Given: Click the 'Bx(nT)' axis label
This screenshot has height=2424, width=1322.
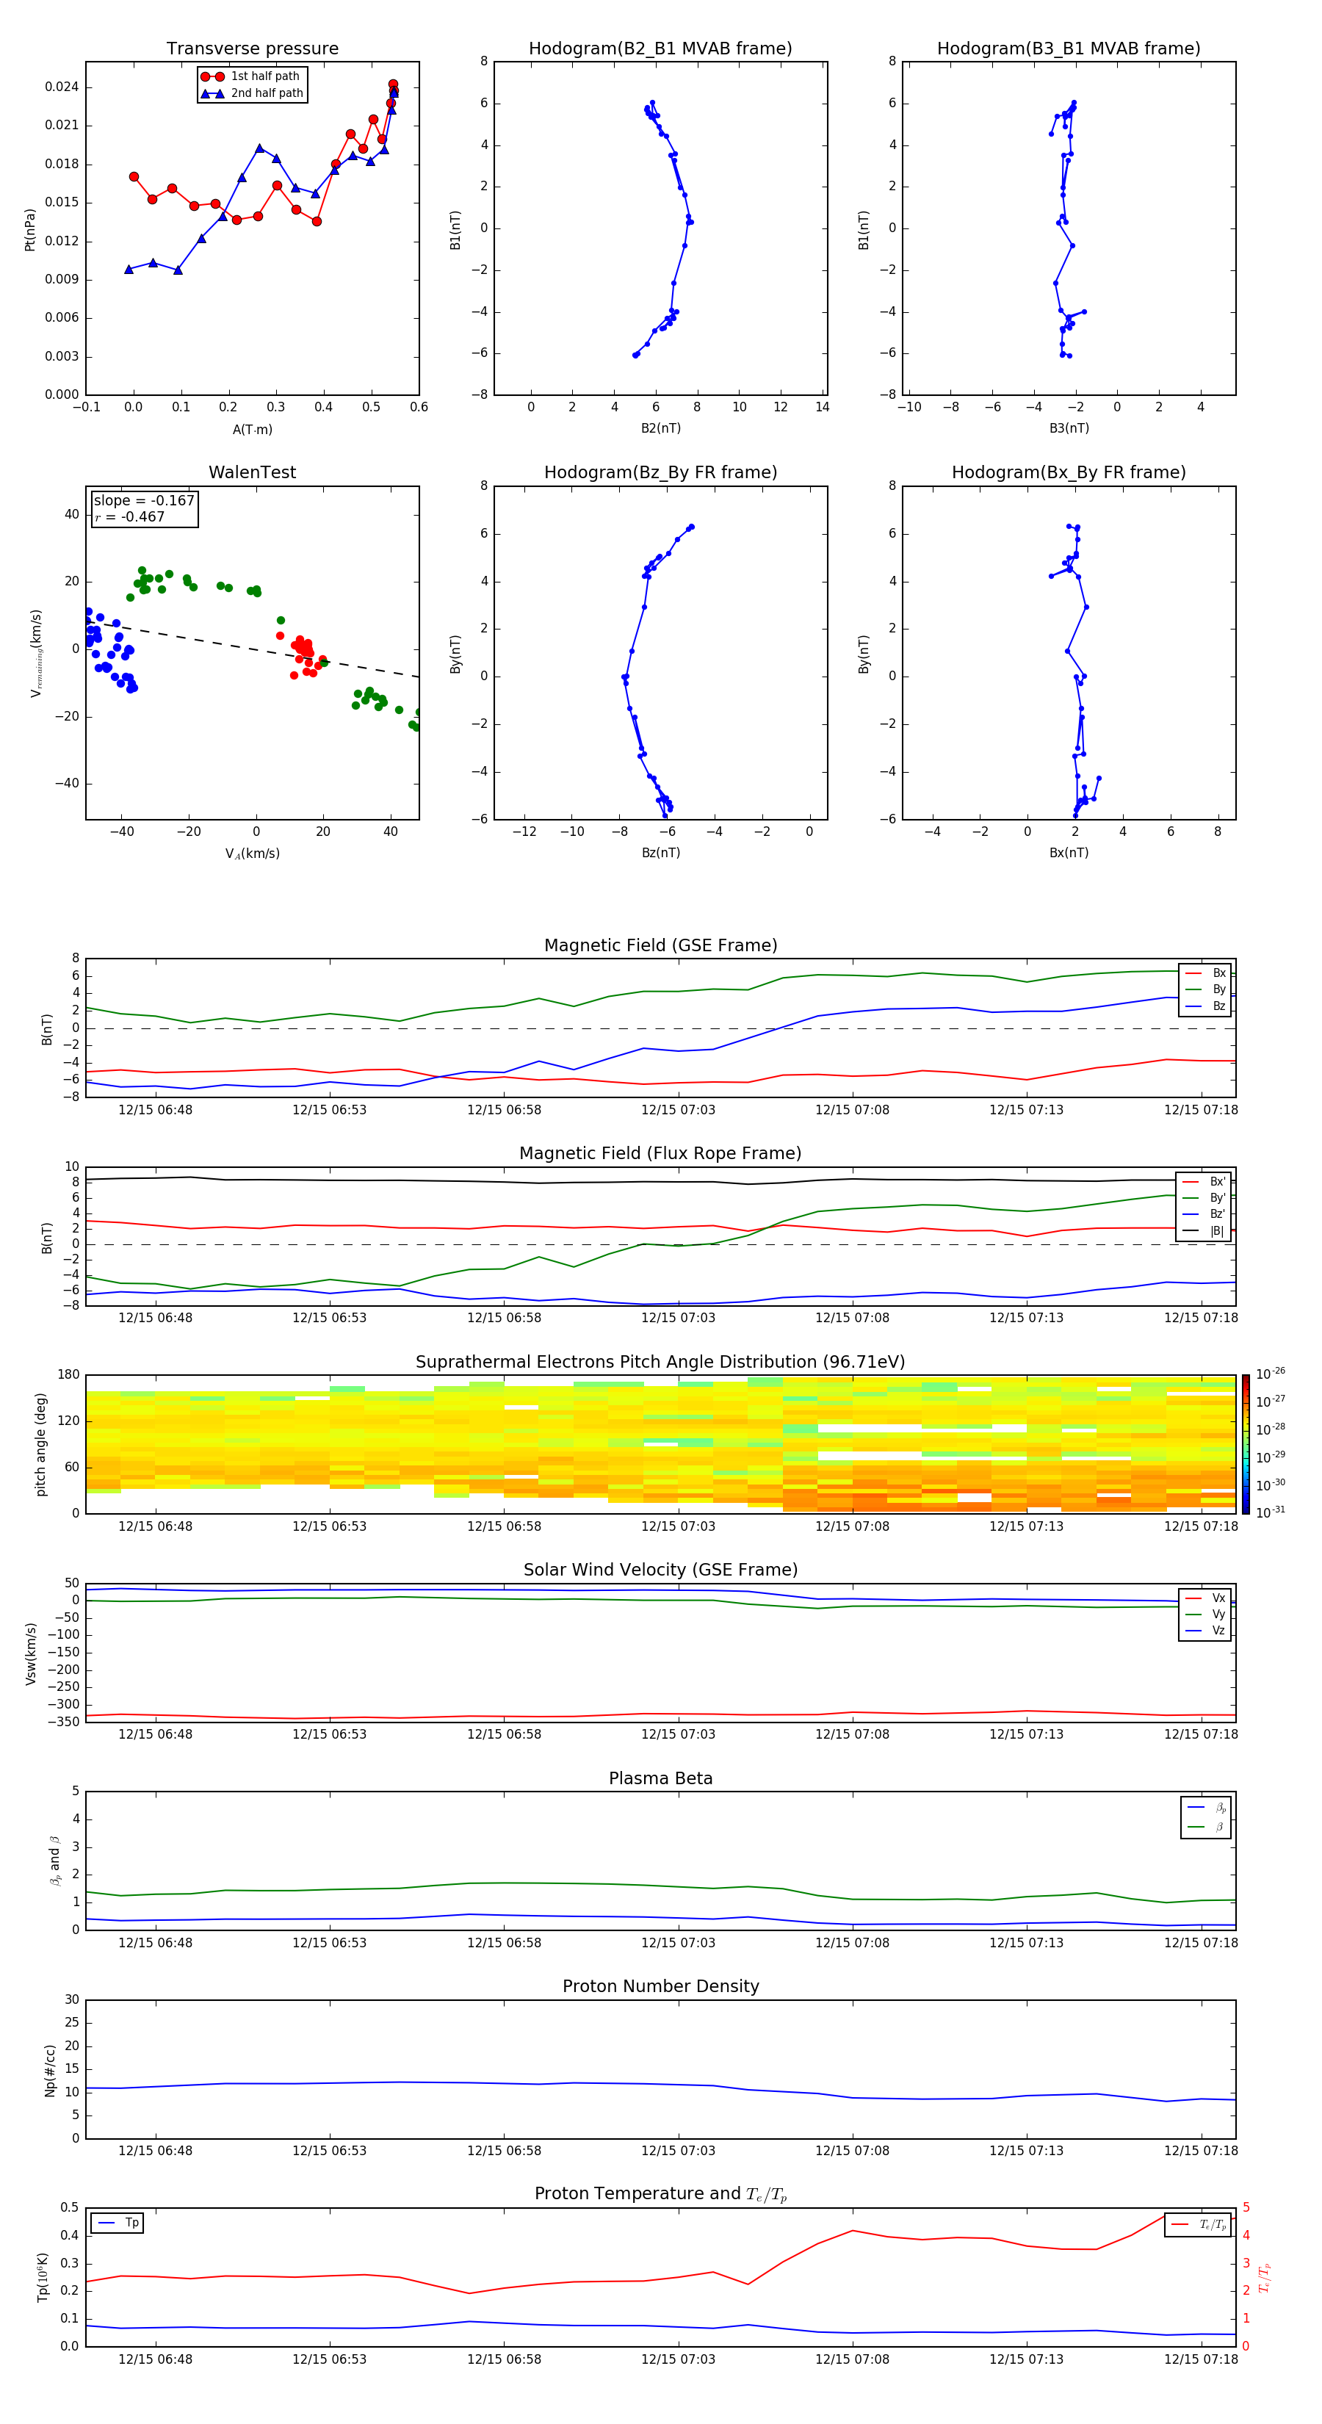Looking at the screenshot, I should [1069, 853].
